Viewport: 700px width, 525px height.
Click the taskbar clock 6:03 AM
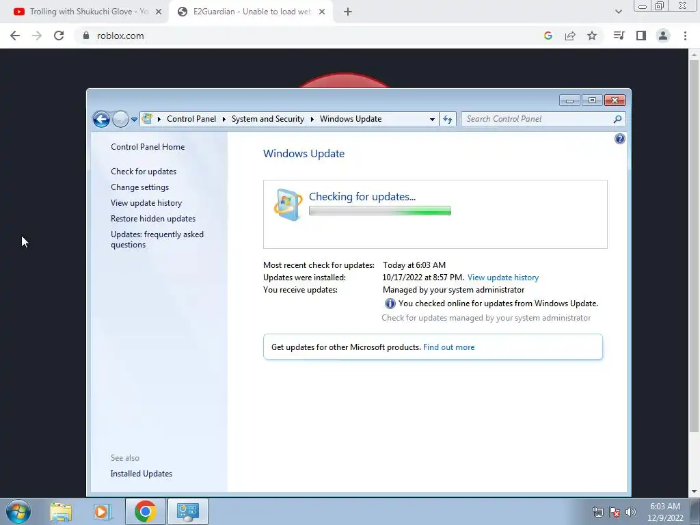click(x=664, y=507)
